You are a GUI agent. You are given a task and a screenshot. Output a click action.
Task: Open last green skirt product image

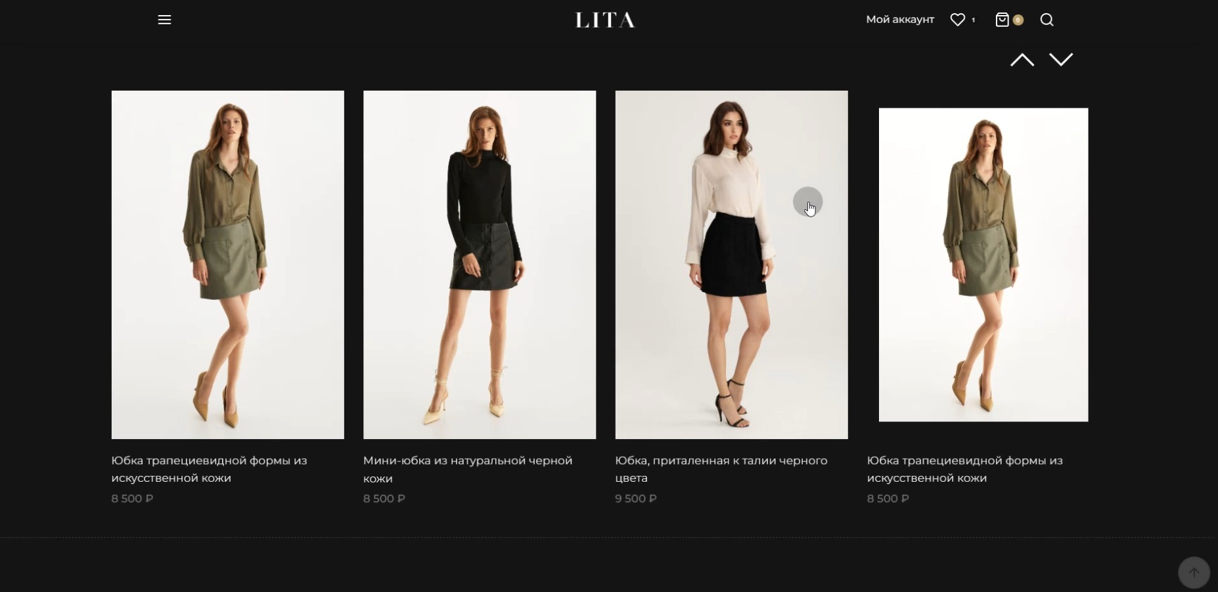[983, 264]
